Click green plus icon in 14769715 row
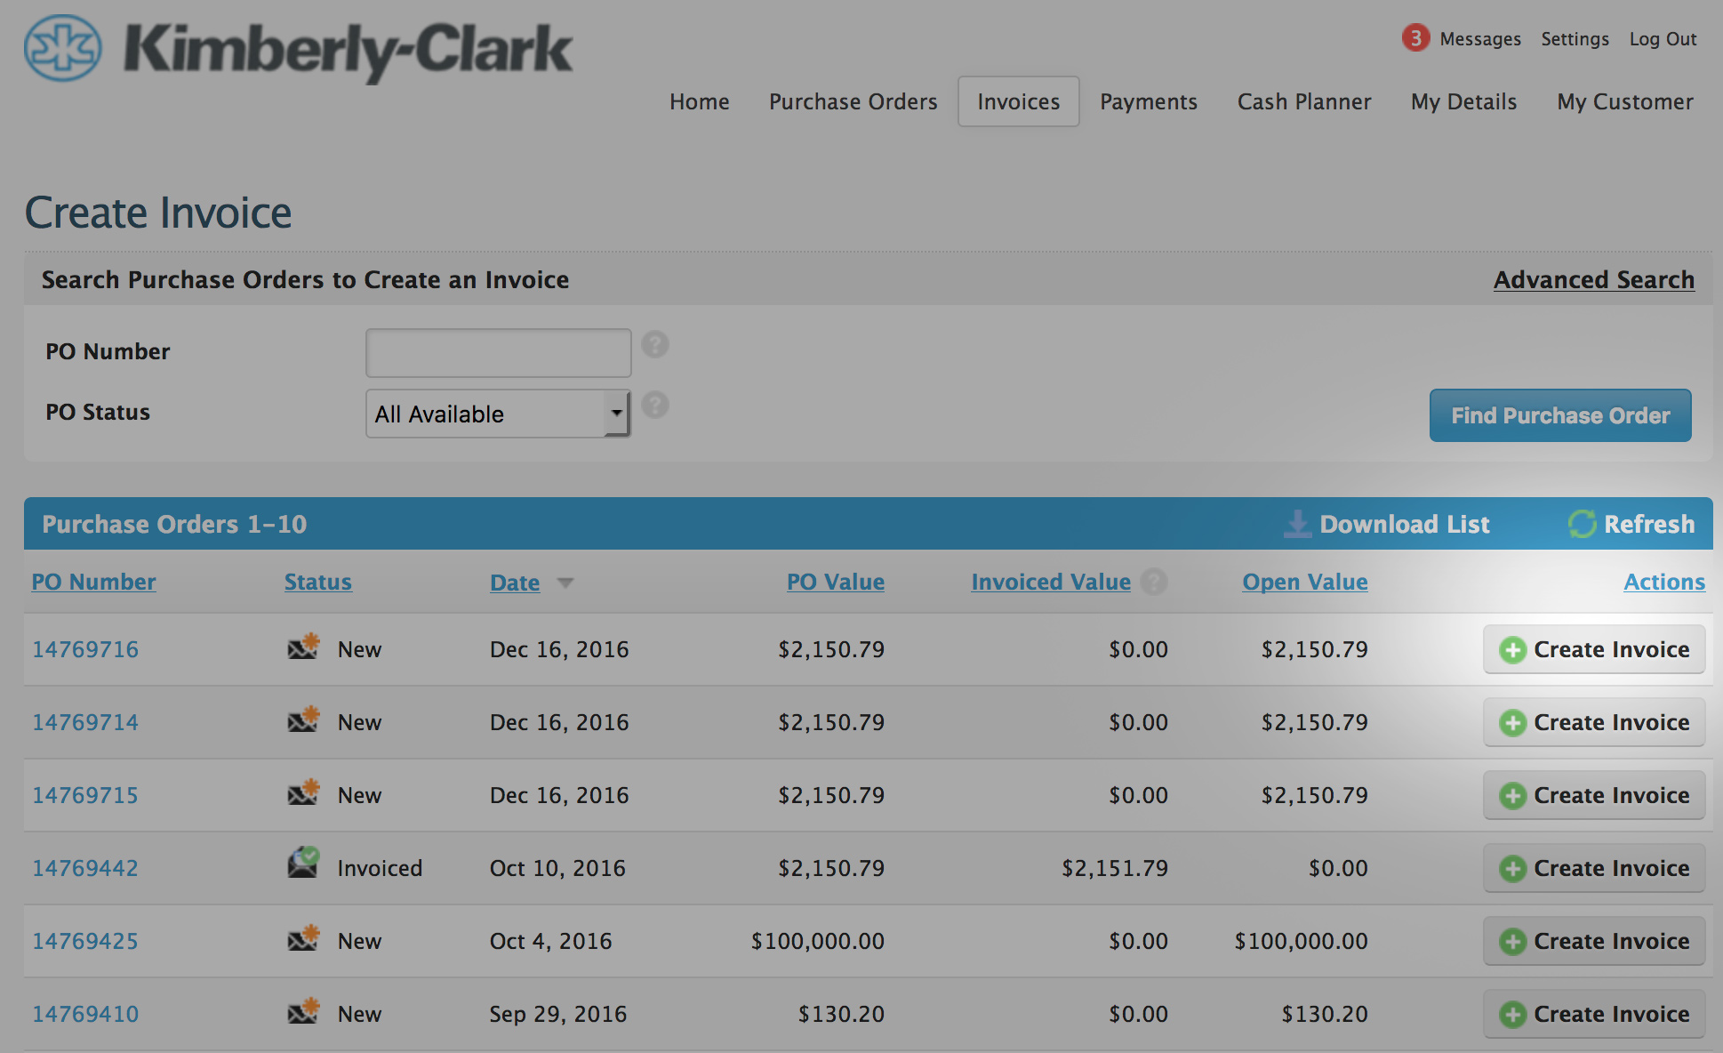Image resolution: width=1723 pixels, height=1053 pixels. click(1512, 796)
